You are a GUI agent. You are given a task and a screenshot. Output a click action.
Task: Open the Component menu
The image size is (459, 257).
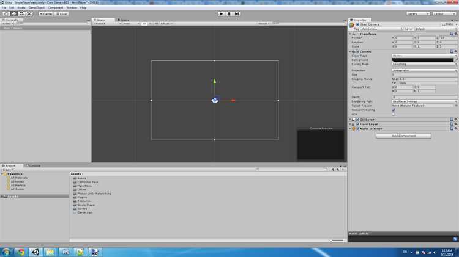[x=55, y=7]
